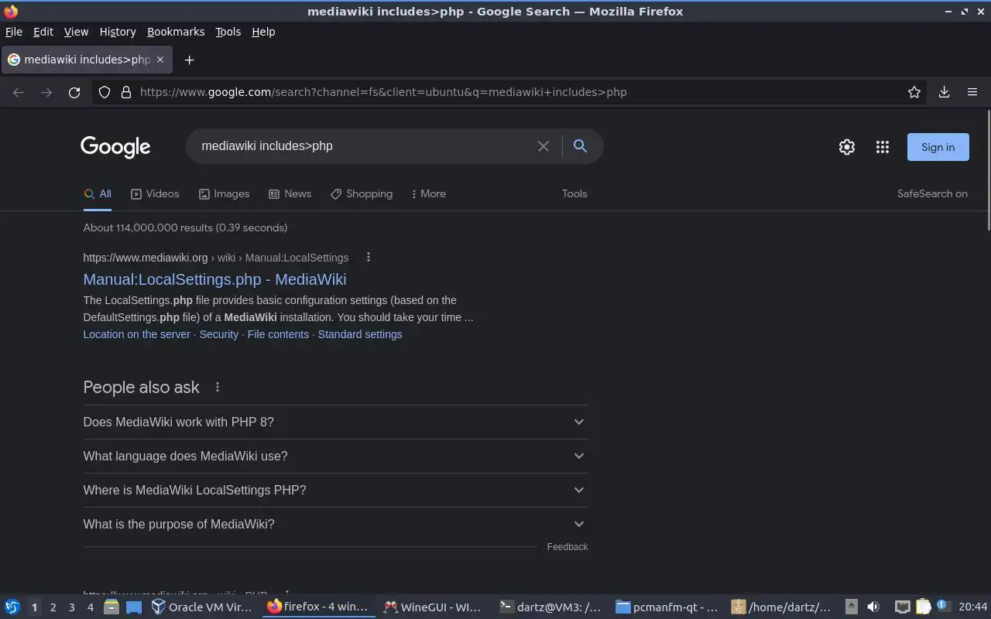The height and width of the screenshot is (619, 991).
Task: Open Google quick settings gear
Action: (x=847, y=147)
